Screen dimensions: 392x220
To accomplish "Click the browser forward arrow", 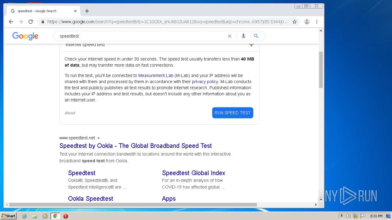I will point(21,22).
